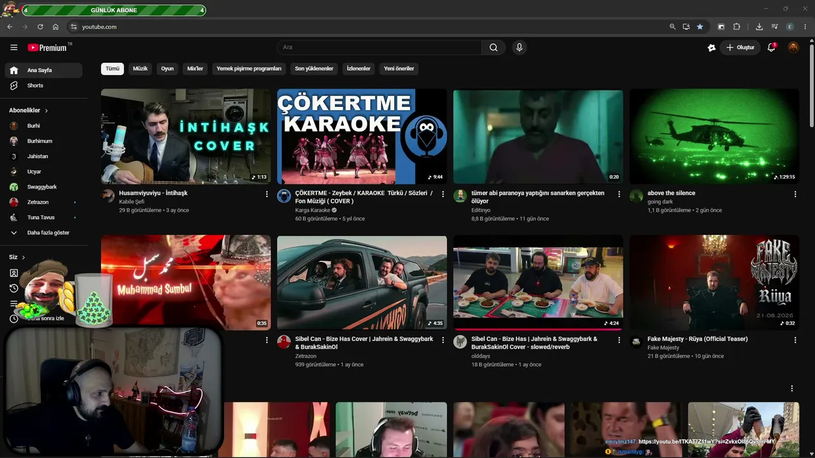Select the Müzik filter chip
This screenshot has height=458, width=815.
pyautogui.click(x=140, y=69)
